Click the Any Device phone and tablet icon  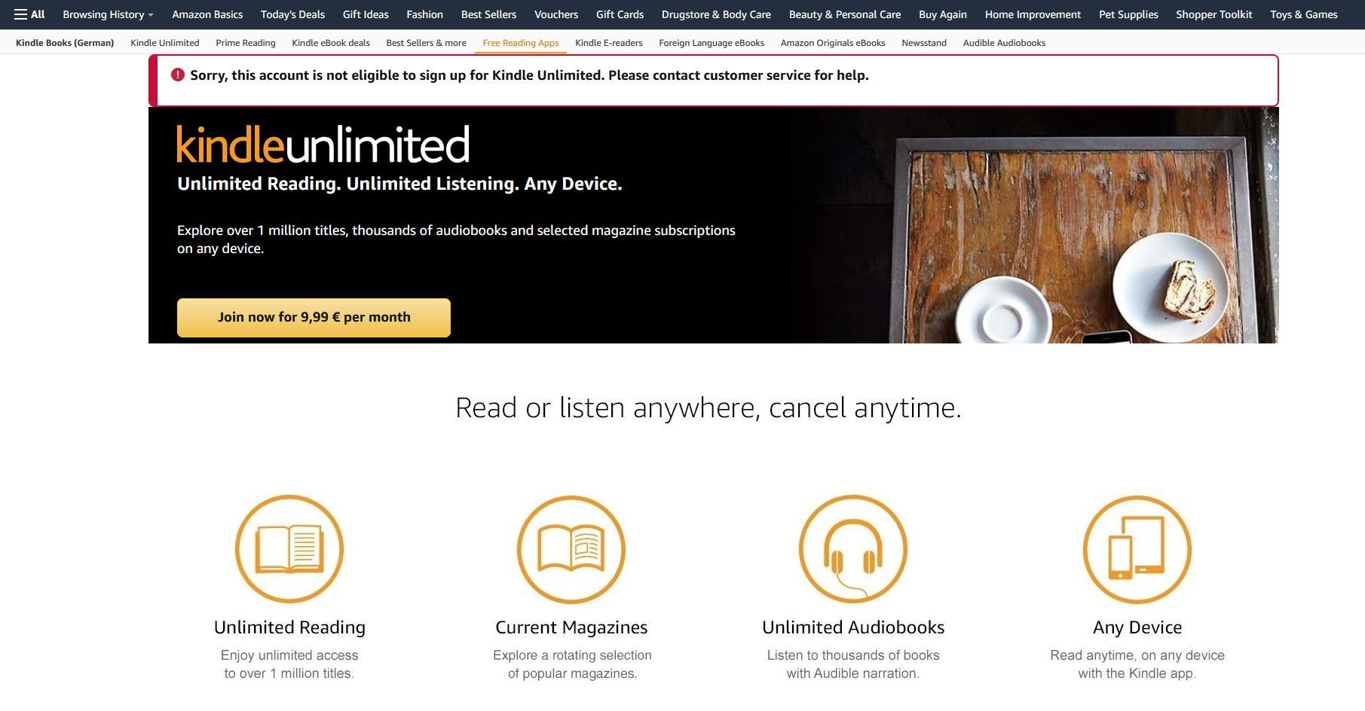pyautogui.click(x=1137, y=549)
